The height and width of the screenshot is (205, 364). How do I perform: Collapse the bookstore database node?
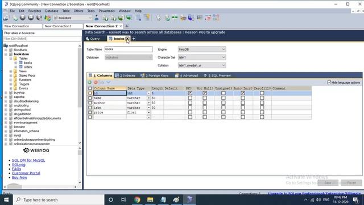(x=6, y=54)
